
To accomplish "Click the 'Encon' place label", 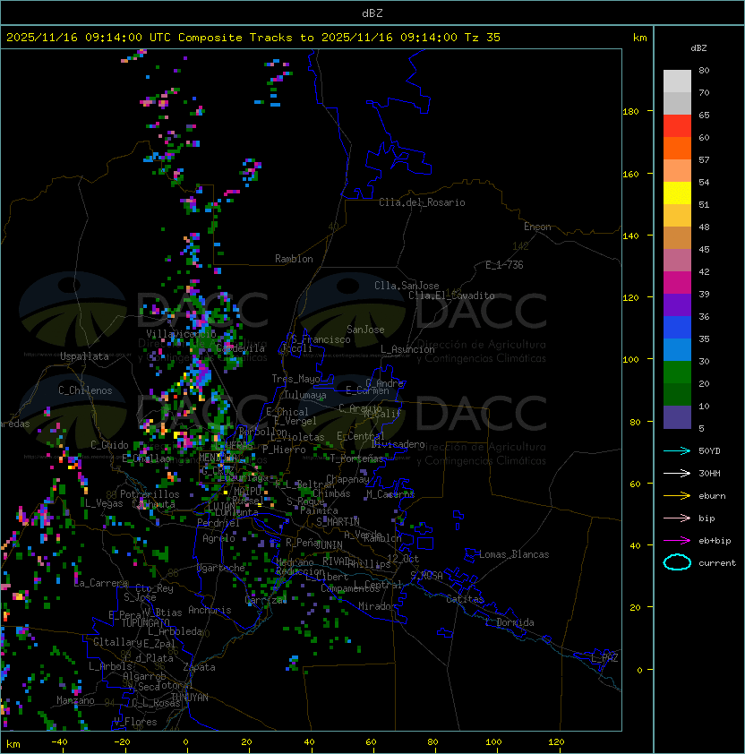I will click(x=537, y=227).
